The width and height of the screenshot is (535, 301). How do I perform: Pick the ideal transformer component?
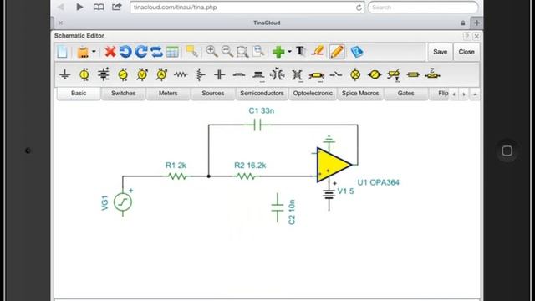tap(297, 74)
